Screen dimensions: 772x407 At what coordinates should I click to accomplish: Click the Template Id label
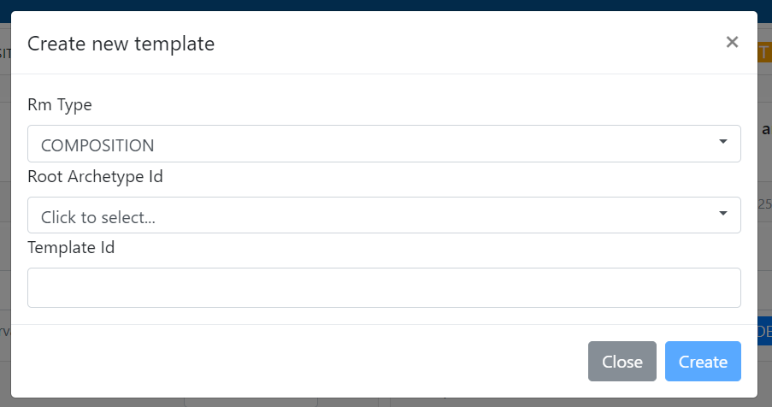tap(71, 248)
